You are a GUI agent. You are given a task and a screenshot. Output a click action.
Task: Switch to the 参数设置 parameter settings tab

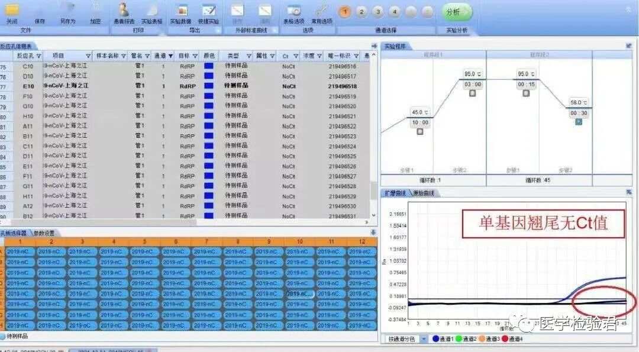[44, 233]
